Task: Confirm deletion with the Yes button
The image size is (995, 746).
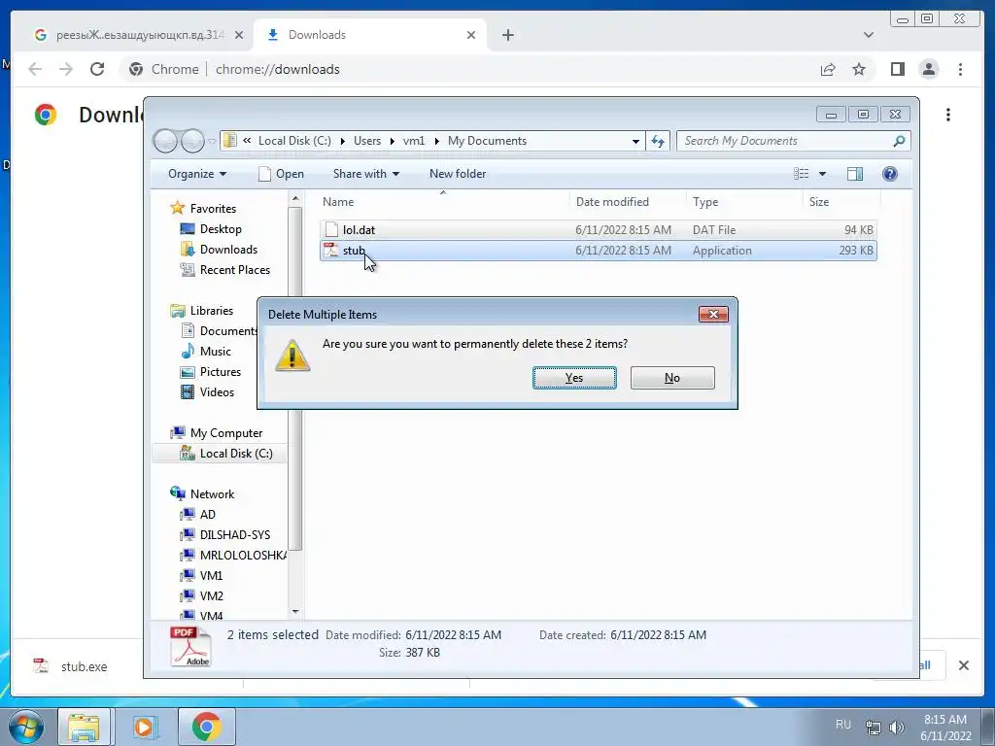Action: [574, 378]
